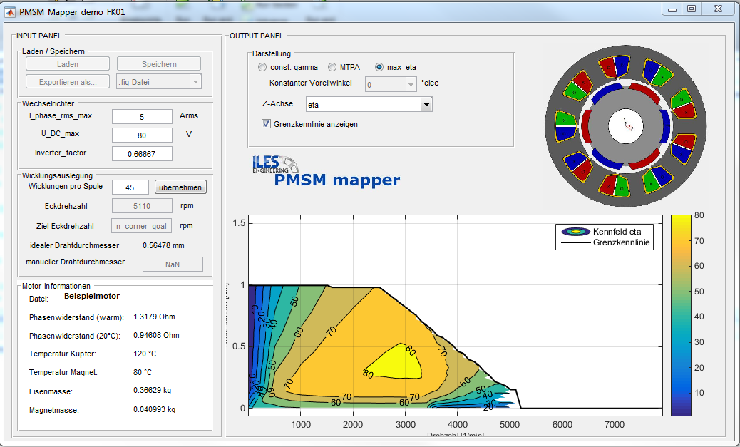Click the Grenzkennlinie legend entry

click(605, 242)
